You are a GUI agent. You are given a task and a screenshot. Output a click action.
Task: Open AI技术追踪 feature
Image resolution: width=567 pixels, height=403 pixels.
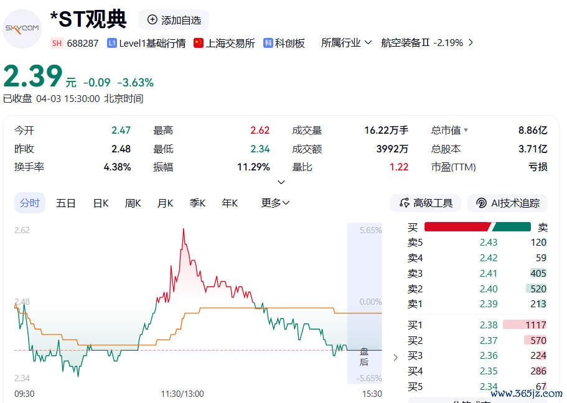coord(507,203)
